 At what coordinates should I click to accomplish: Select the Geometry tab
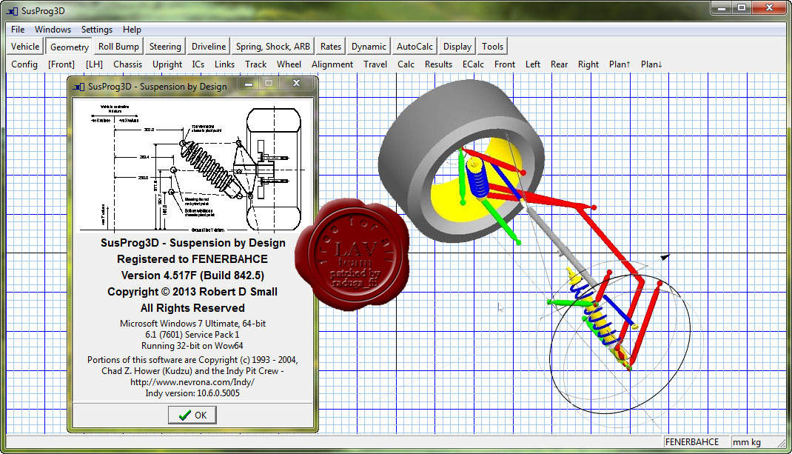(x=69, y=47)
